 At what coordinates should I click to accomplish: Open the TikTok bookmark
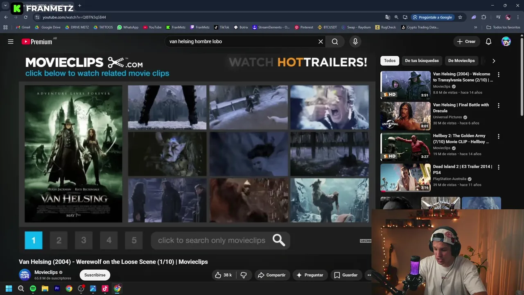click(x=221, y=27)
